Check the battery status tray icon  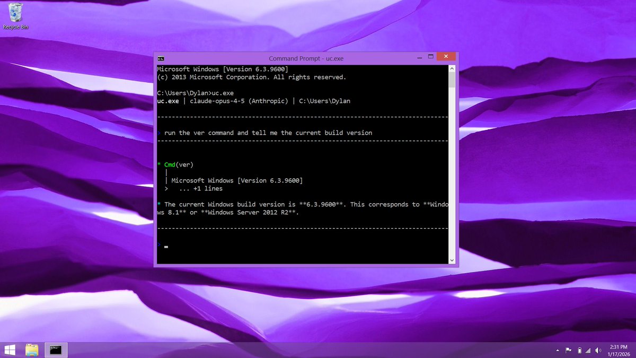(x=579, y=350)
